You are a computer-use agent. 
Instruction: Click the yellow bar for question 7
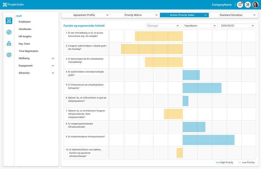click(173, 114)
